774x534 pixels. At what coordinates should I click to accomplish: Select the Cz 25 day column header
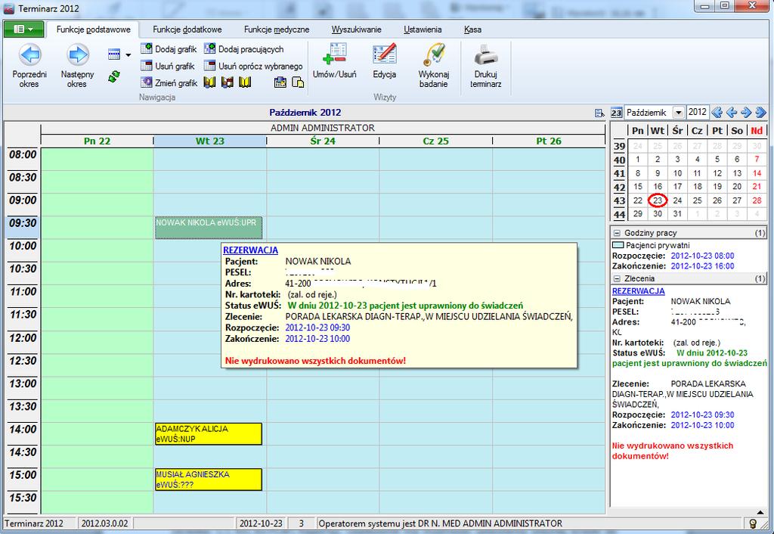coord(436,141)
